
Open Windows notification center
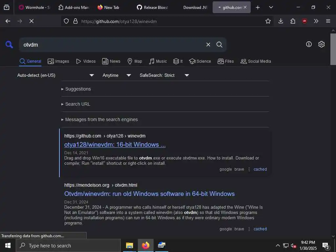tap(326, 245)
